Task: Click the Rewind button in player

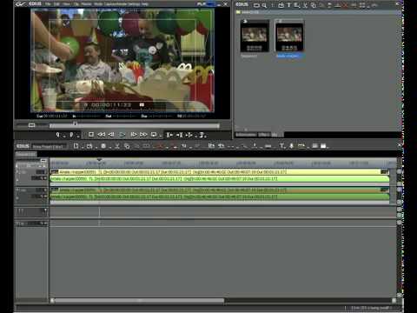Action: (102, 135)
